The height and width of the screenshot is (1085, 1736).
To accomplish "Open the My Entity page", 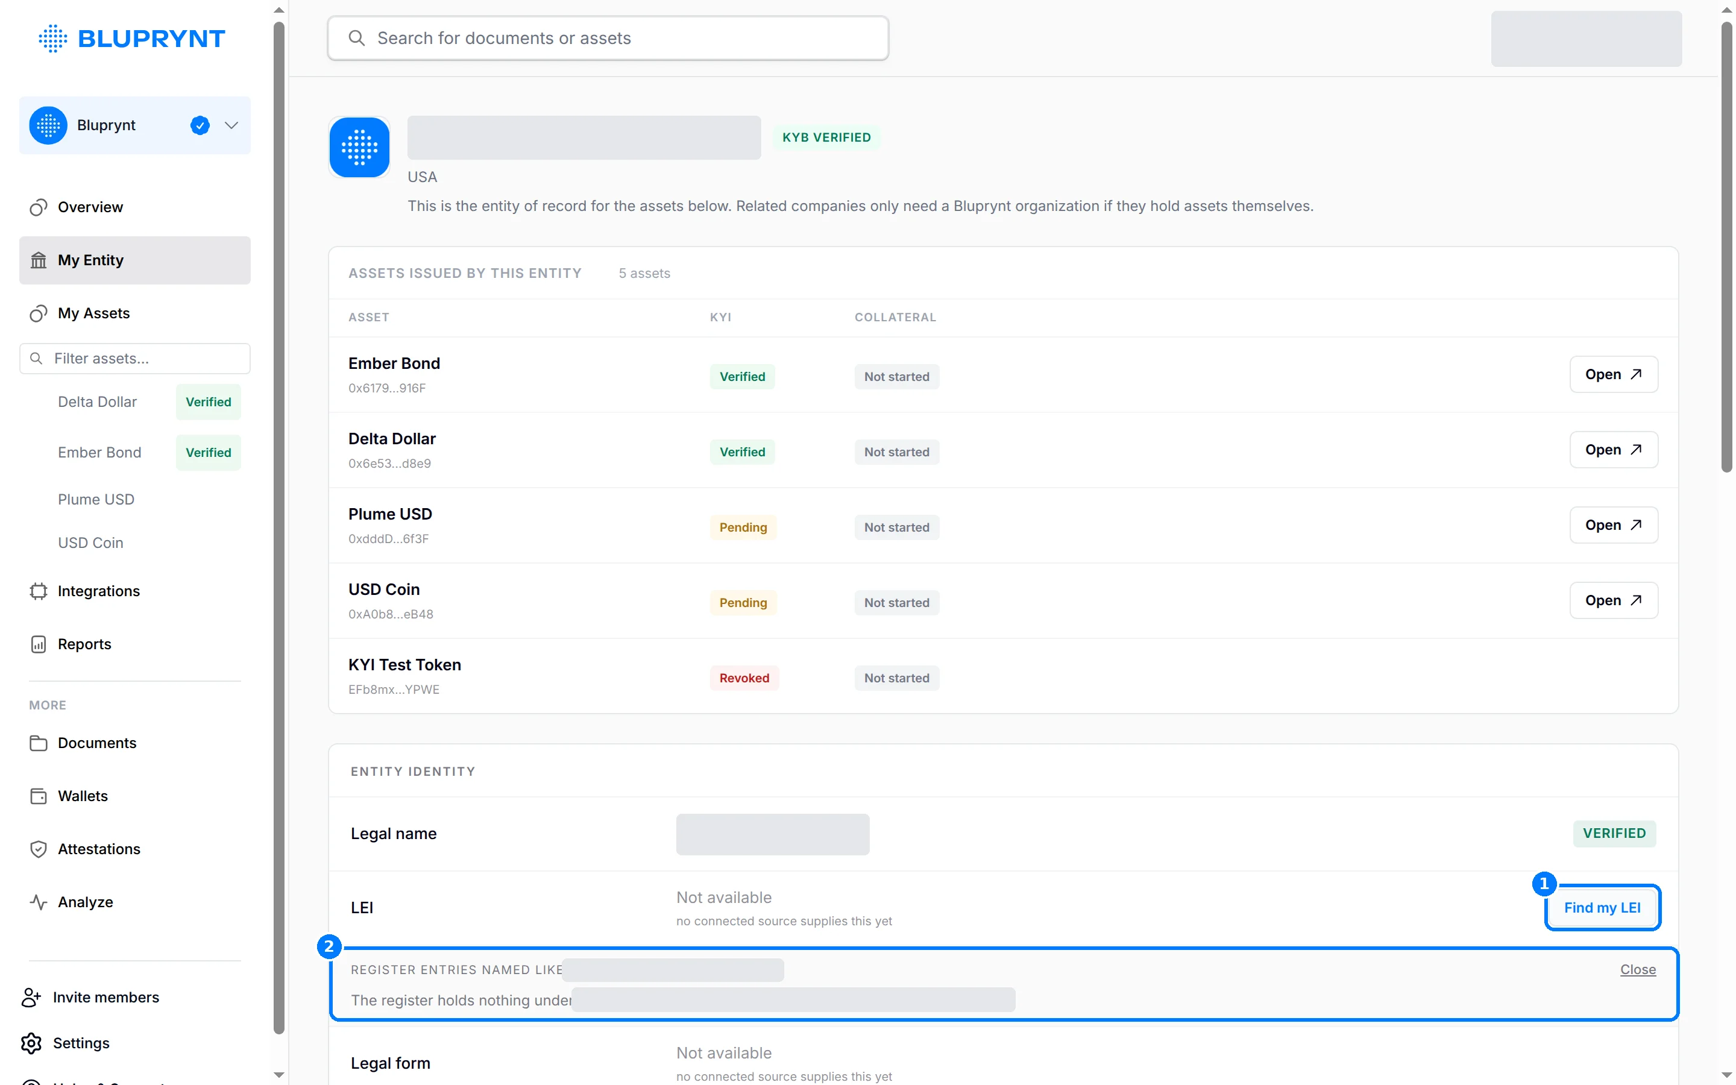I will (135, 260).
